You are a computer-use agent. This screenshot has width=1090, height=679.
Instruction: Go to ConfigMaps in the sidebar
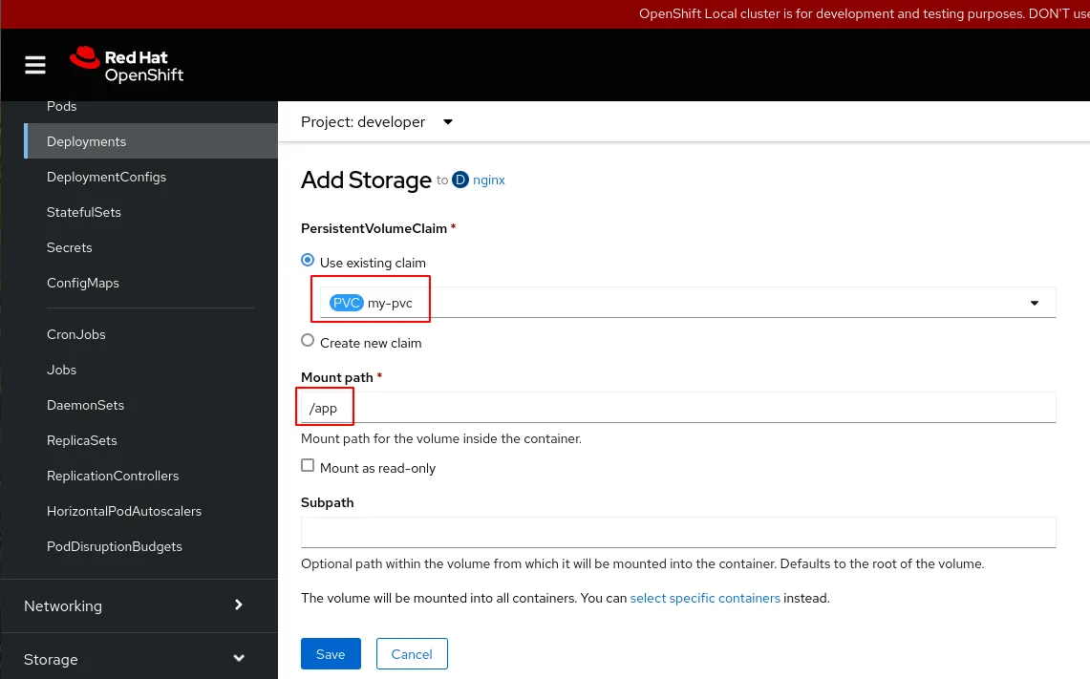[83, 283]
